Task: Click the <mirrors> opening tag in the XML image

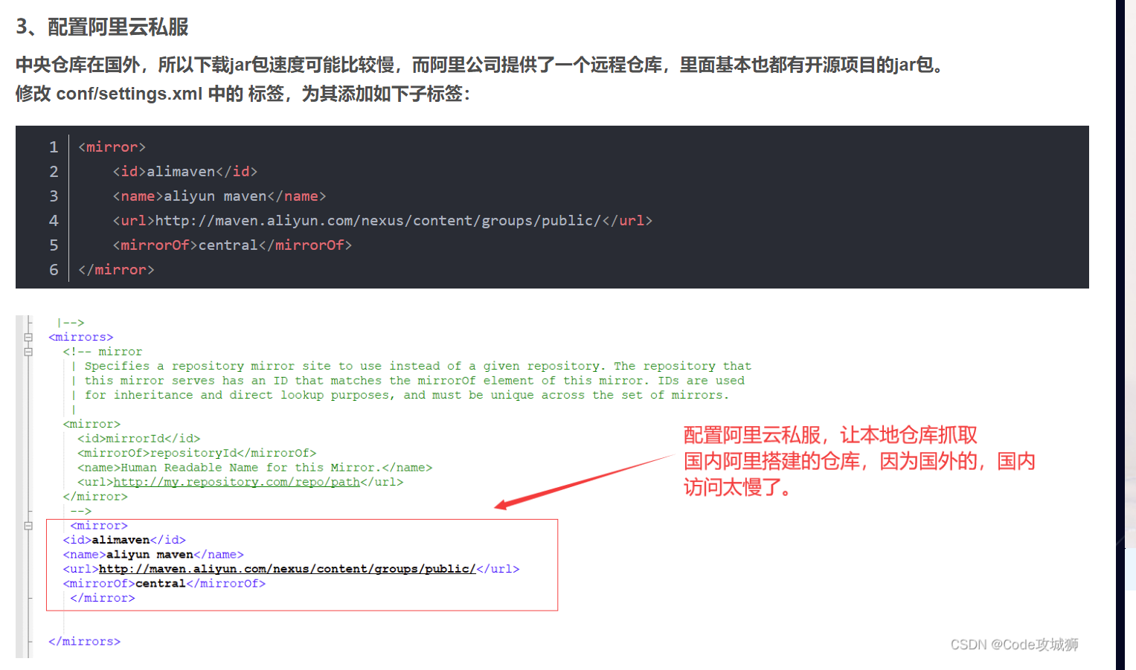Action: [x=81, y=338]
